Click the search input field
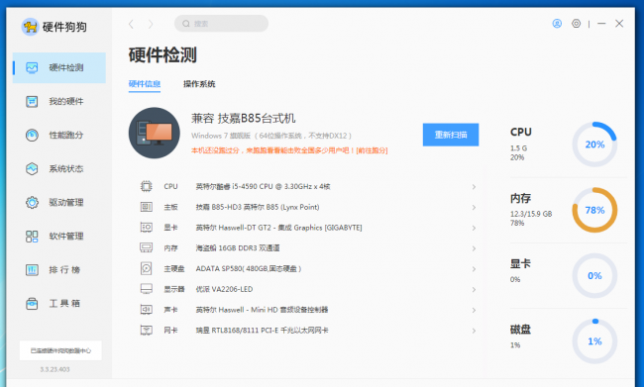 pos(221,24)
